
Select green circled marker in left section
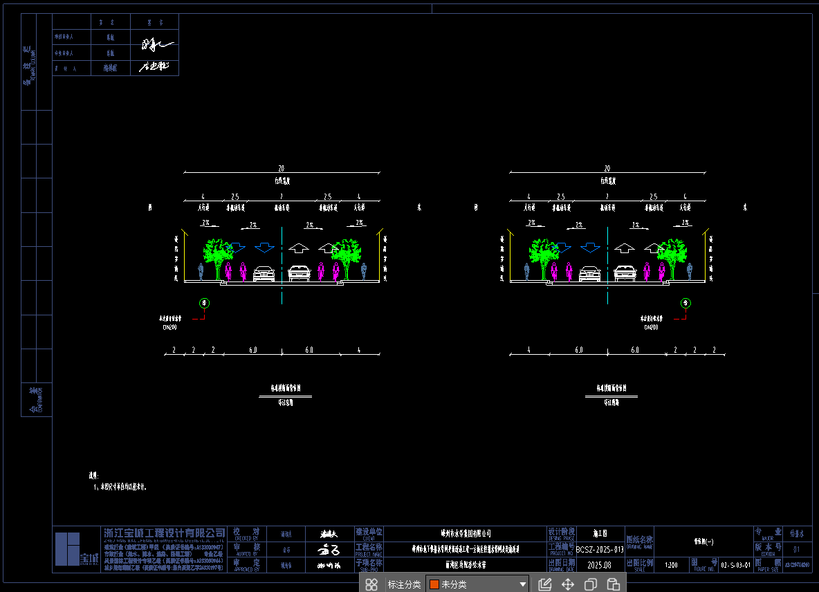pyautogui.click(x=204, y=302)
